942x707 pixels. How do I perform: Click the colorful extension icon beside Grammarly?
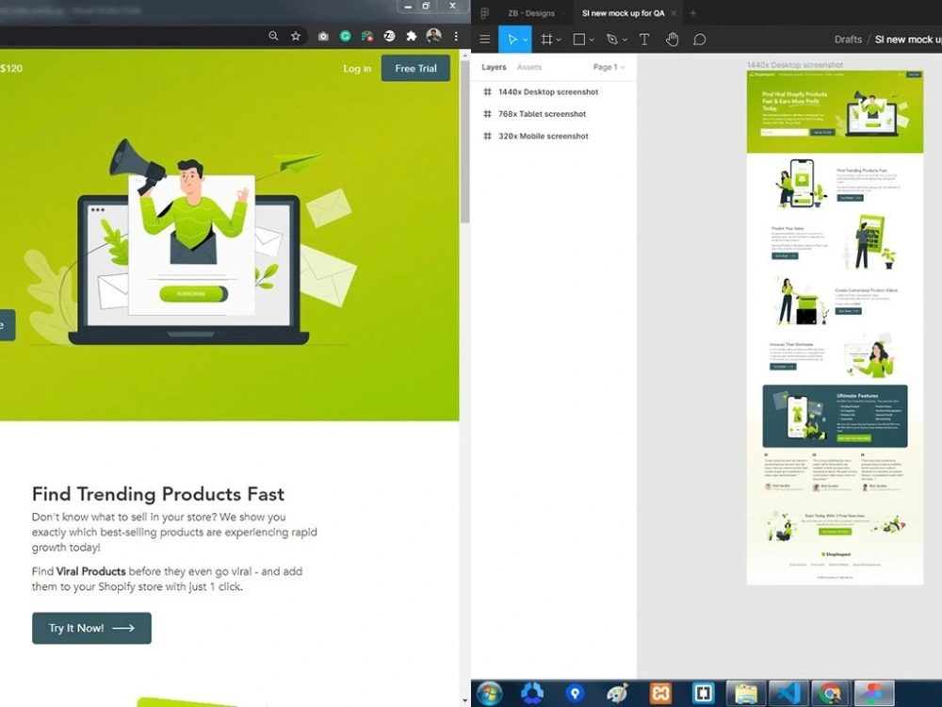(x=367, y=36)
